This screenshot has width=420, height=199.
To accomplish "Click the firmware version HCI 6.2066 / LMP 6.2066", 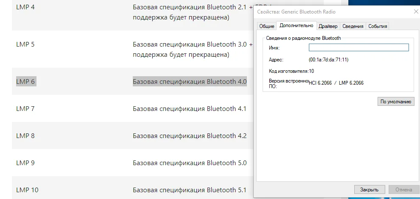I will click(336, 83).
